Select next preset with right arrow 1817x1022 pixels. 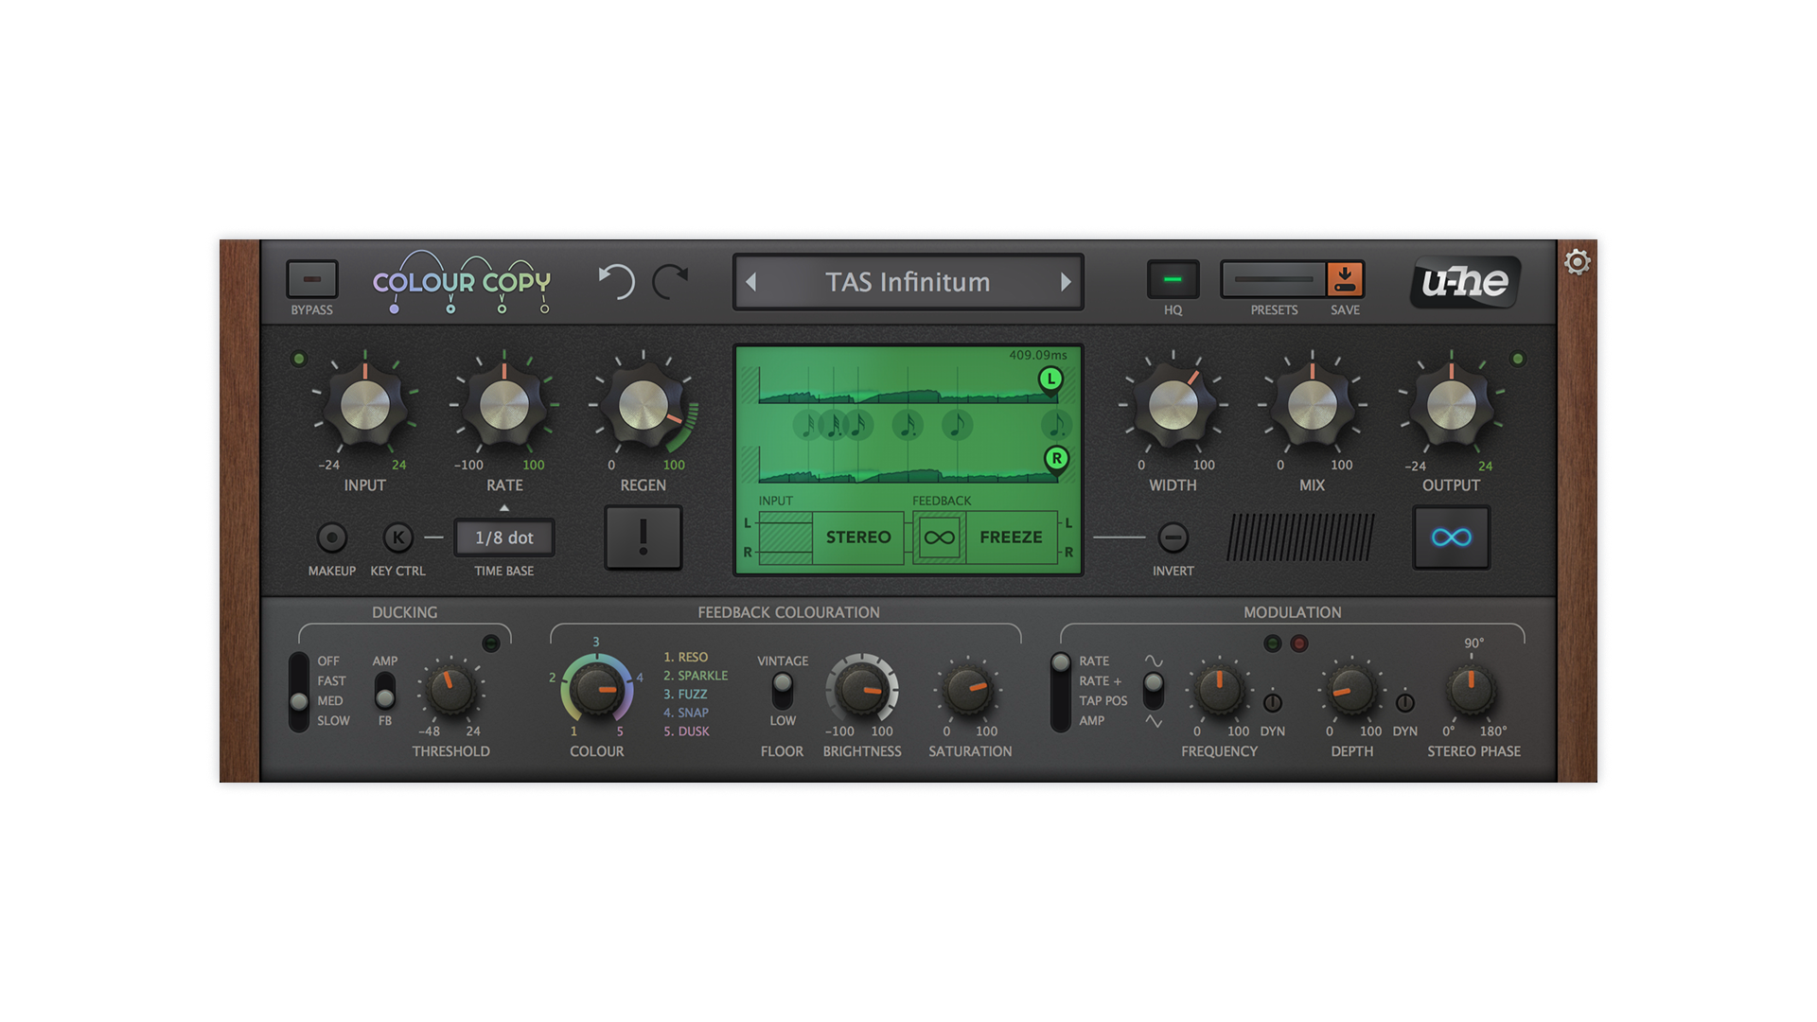(x=1066, y=282)
